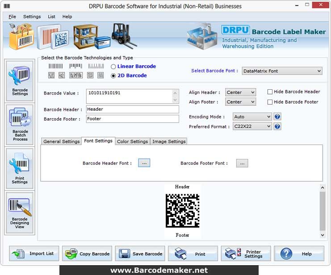
Task: Click the preview scrollbar down arrow
Action: [x=323, y=235]
